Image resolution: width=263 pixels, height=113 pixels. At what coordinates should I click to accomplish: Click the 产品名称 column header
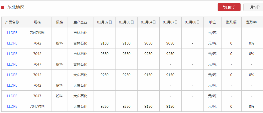(x=12, y=22)
